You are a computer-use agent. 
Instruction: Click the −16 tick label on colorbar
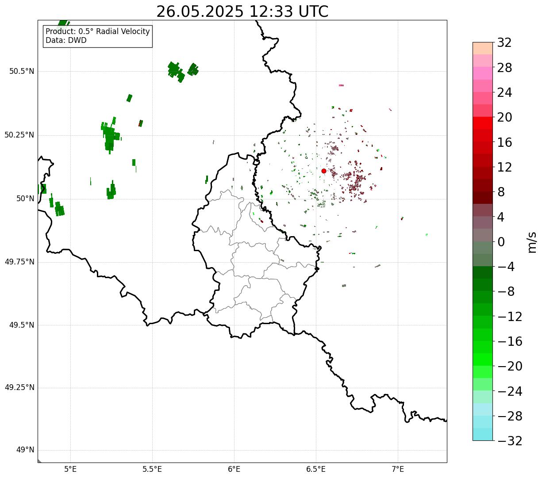point(510,341)
